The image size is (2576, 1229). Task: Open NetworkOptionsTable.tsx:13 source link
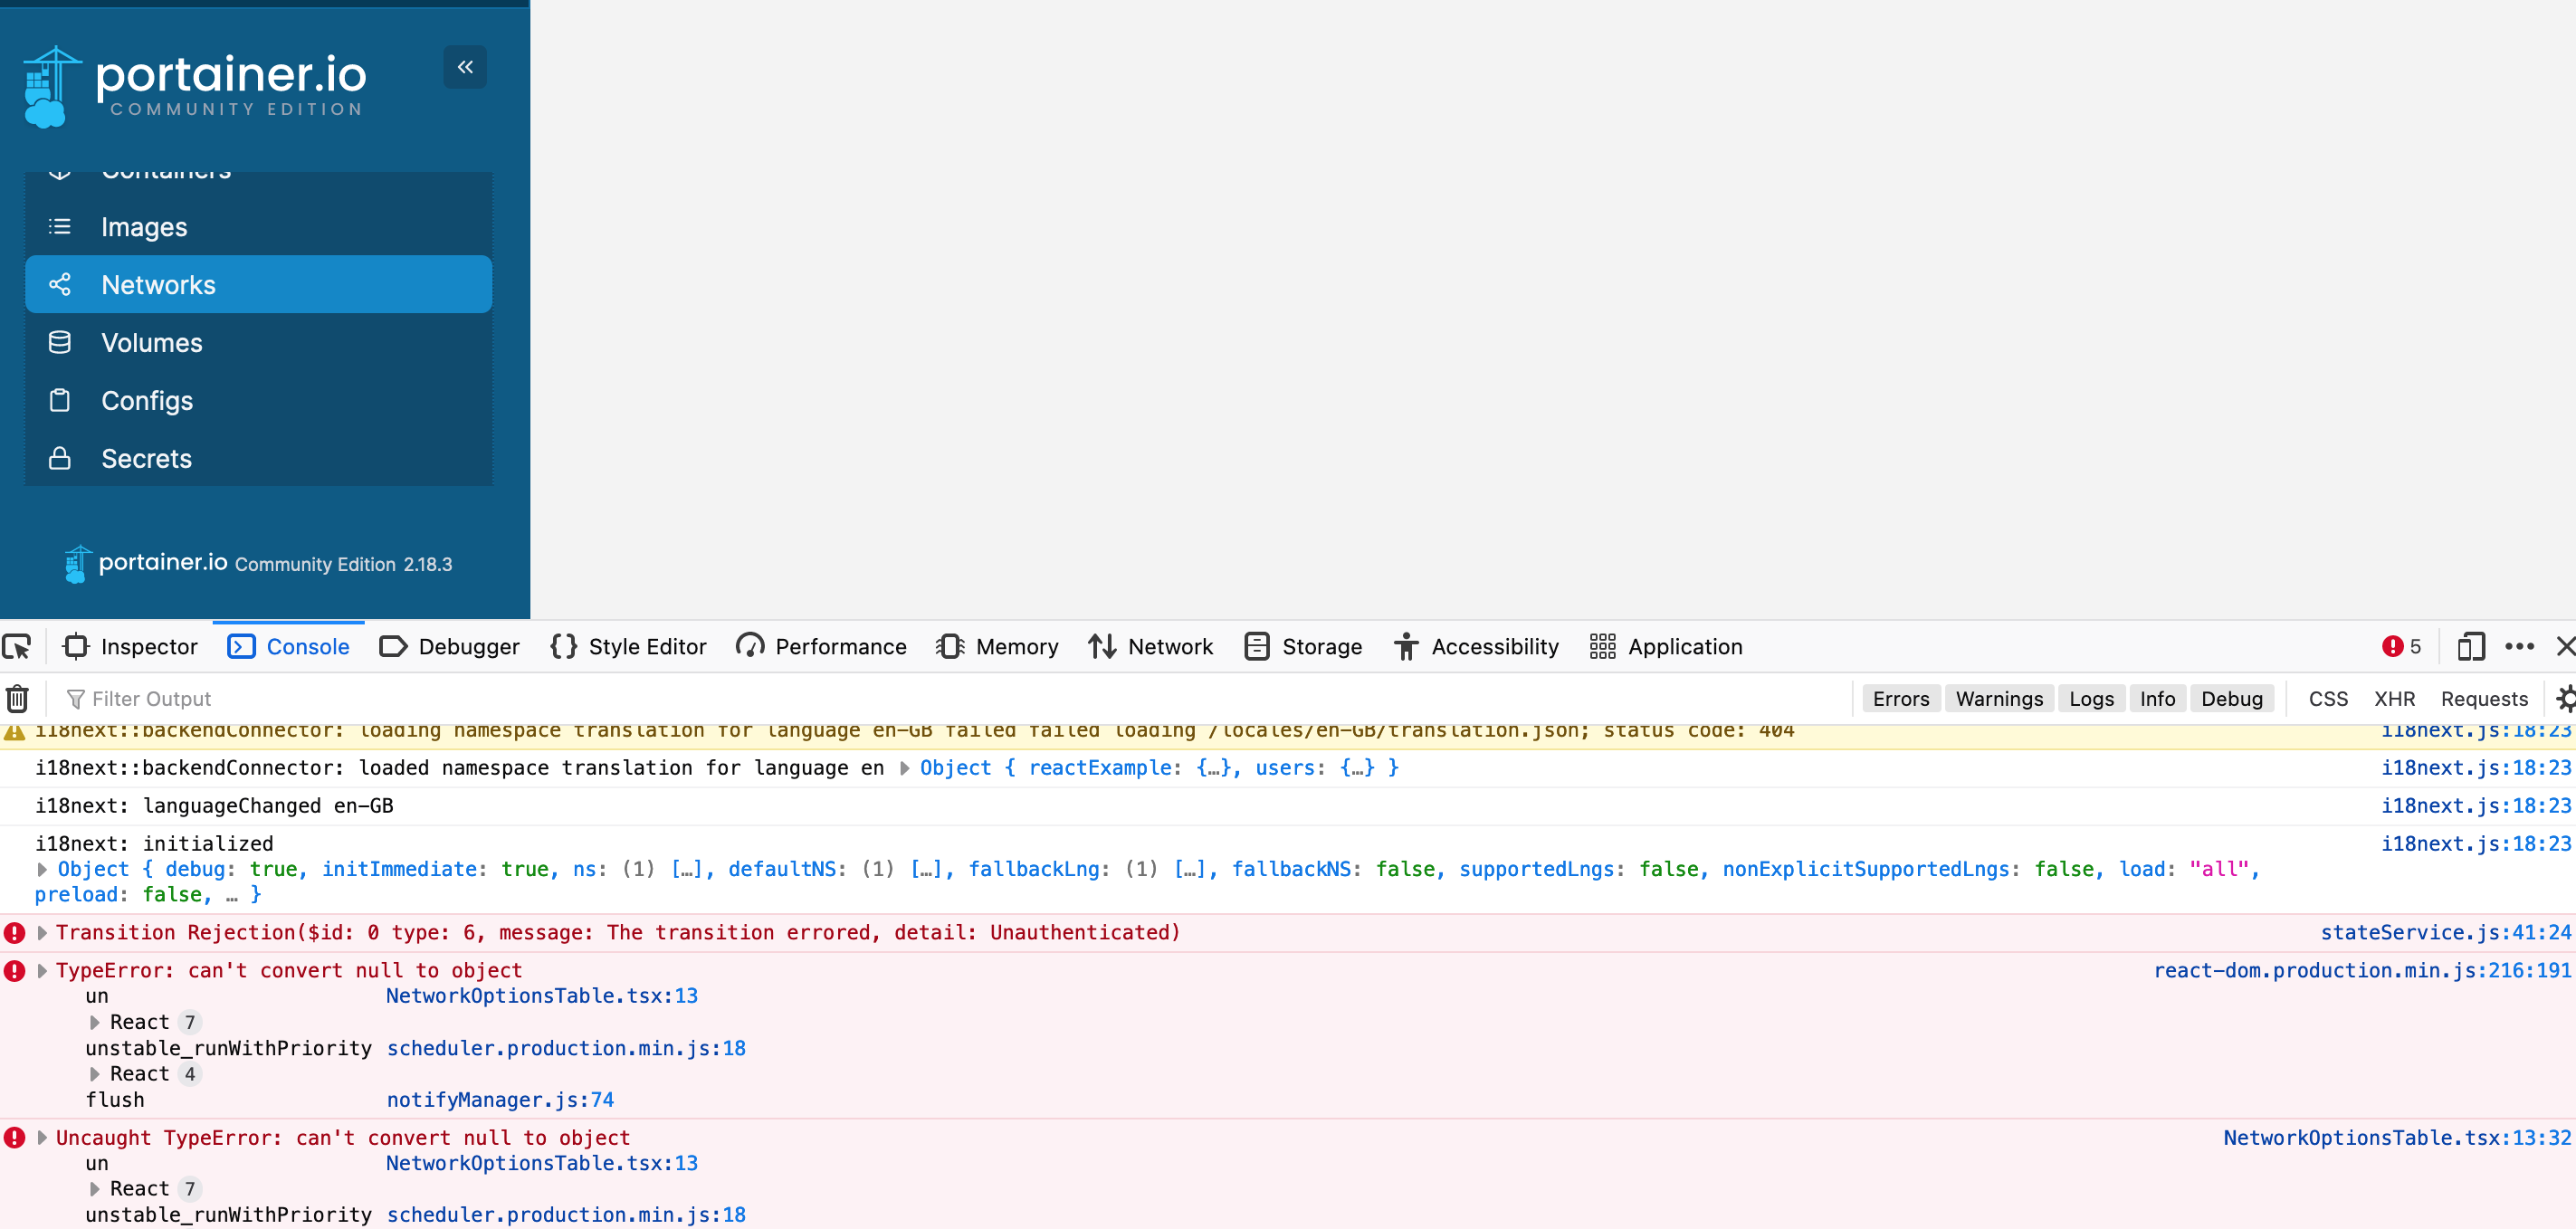[541, 995]
